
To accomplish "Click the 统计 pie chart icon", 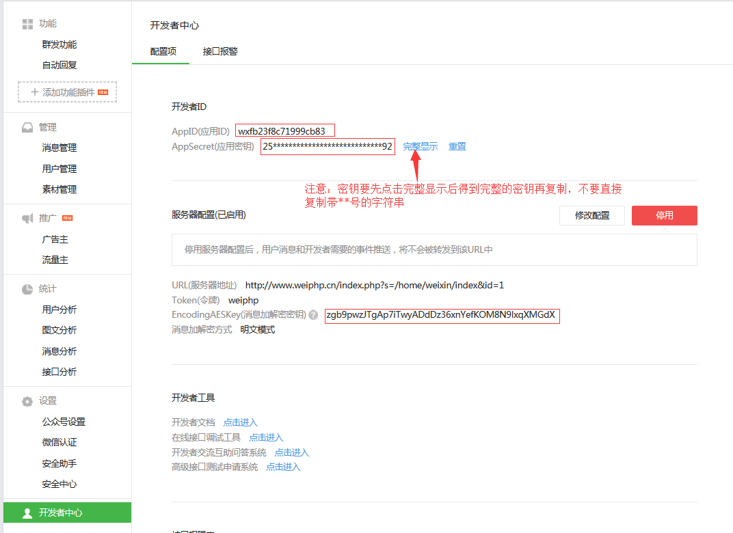I will tap(27, 288).
